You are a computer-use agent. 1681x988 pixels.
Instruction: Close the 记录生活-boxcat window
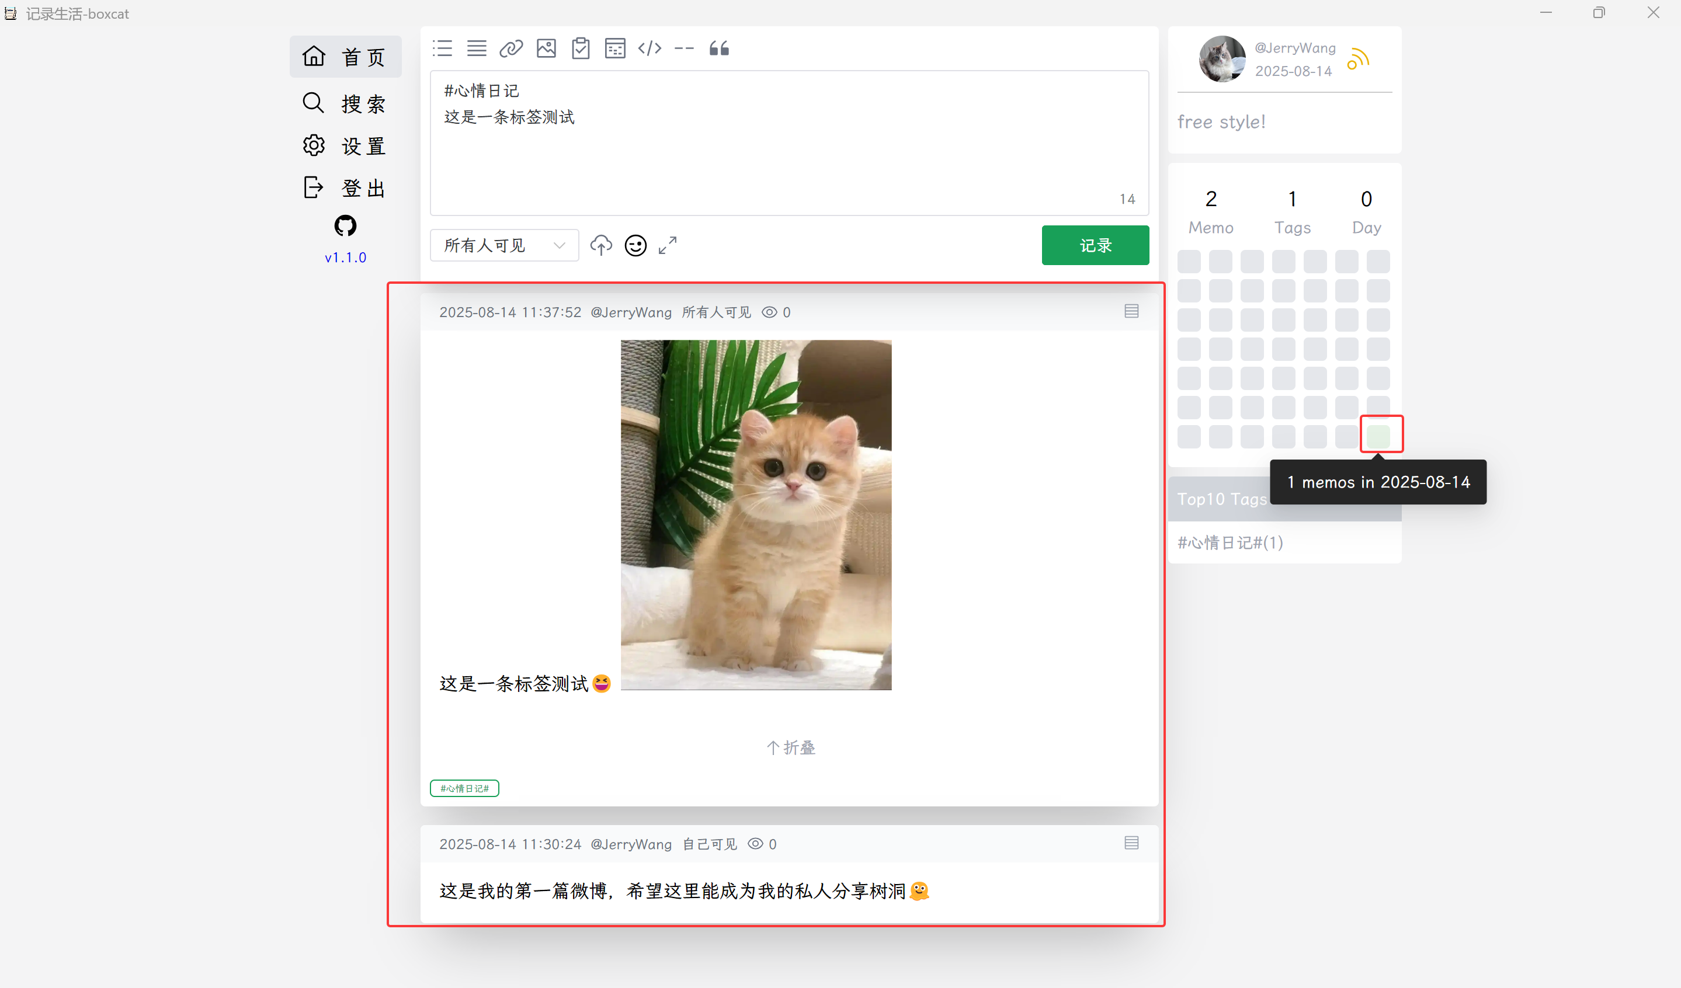click(x=1653, y=13)
